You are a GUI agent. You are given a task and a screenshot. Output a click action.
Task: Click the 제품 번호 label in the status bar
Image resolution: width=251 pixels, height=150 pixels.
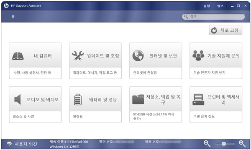coord(152,142)
